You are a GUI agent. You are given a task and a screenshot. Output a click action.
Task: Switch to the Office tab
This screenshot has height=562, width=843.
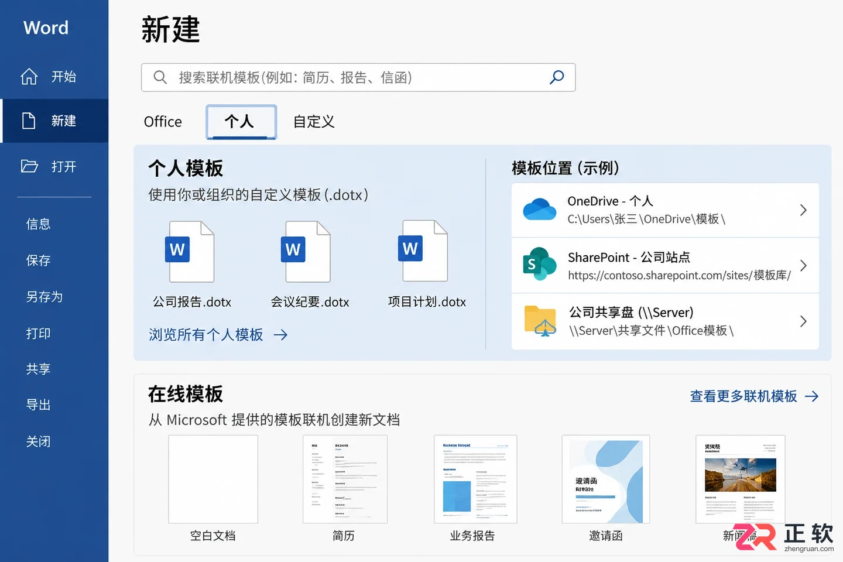coord(163,122)
